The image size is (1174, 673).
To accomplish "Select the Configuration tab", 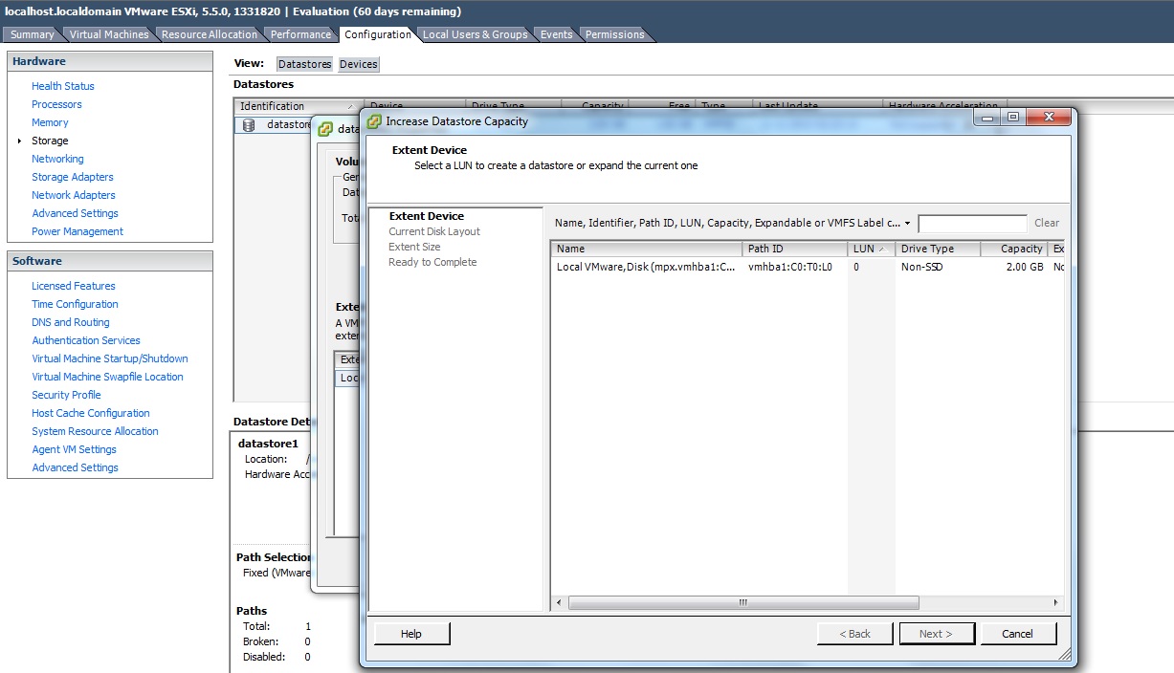I will tap(378, 34).
